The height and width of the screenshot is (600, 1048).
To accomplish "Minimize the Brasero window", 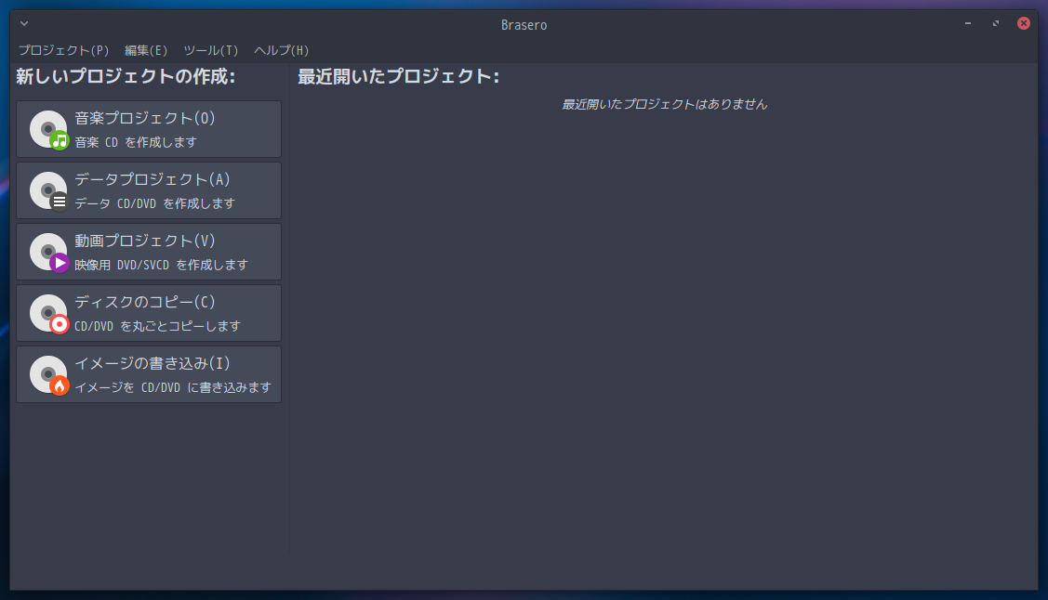I will click(x=968, y=24).
